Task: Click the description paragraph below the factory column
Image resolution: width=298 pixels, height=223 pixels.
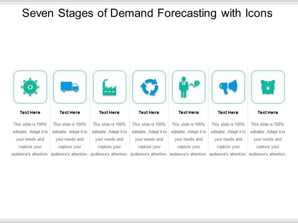Action: pos(109,139)
